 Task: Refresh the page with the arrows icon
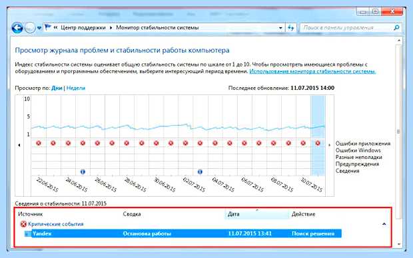[291, 28]
